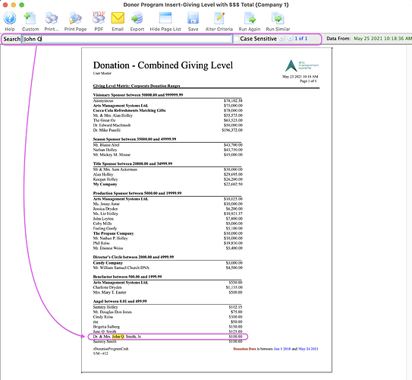Click 'Feeling Goofy' donor name

105,229
